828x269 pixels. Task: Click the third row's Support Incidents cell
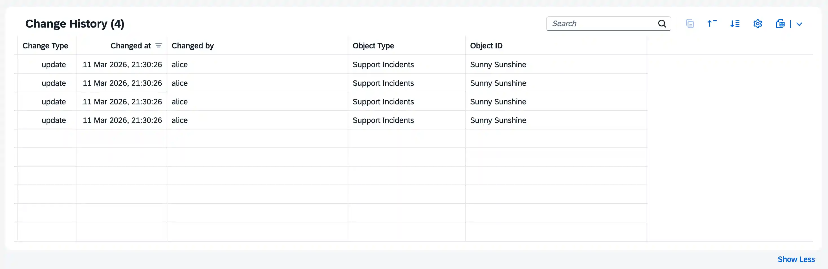(x=383, y=102)
